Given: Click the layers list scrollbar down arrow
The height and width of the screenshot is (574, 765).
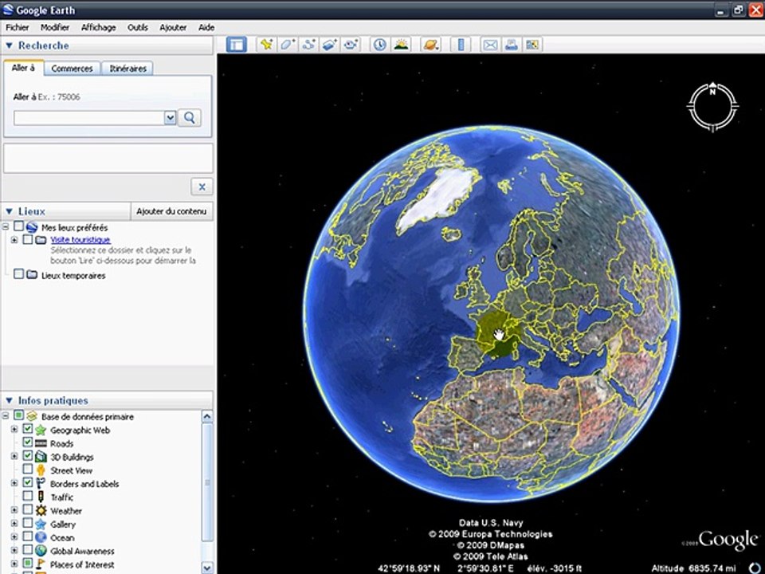Looking at the screenshot, I should 207,568.
